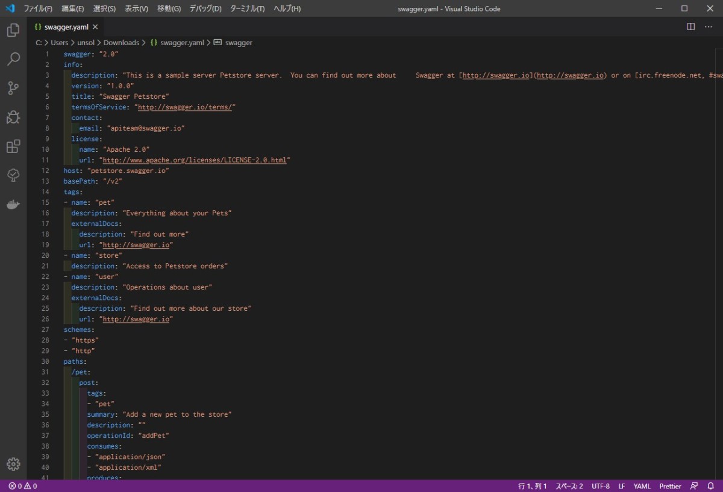
Task: Open 表示(V) menu
Action: [137, 8]
